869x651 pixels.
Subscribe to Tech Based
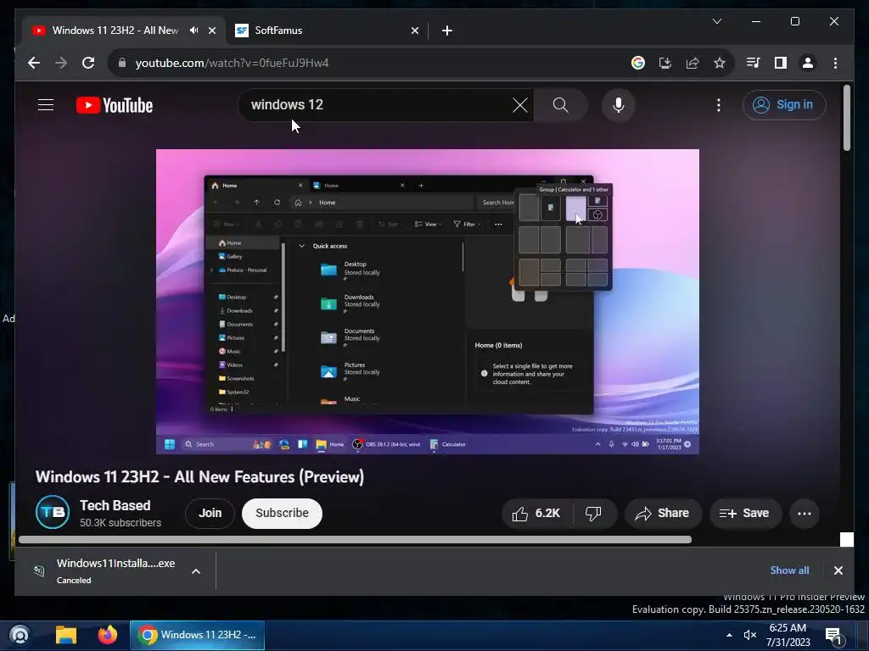click(282, 513)
